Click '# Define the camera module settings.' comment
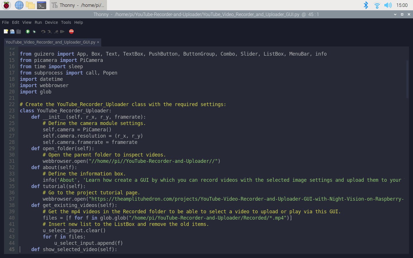413x258 pixels. point(94,123)
